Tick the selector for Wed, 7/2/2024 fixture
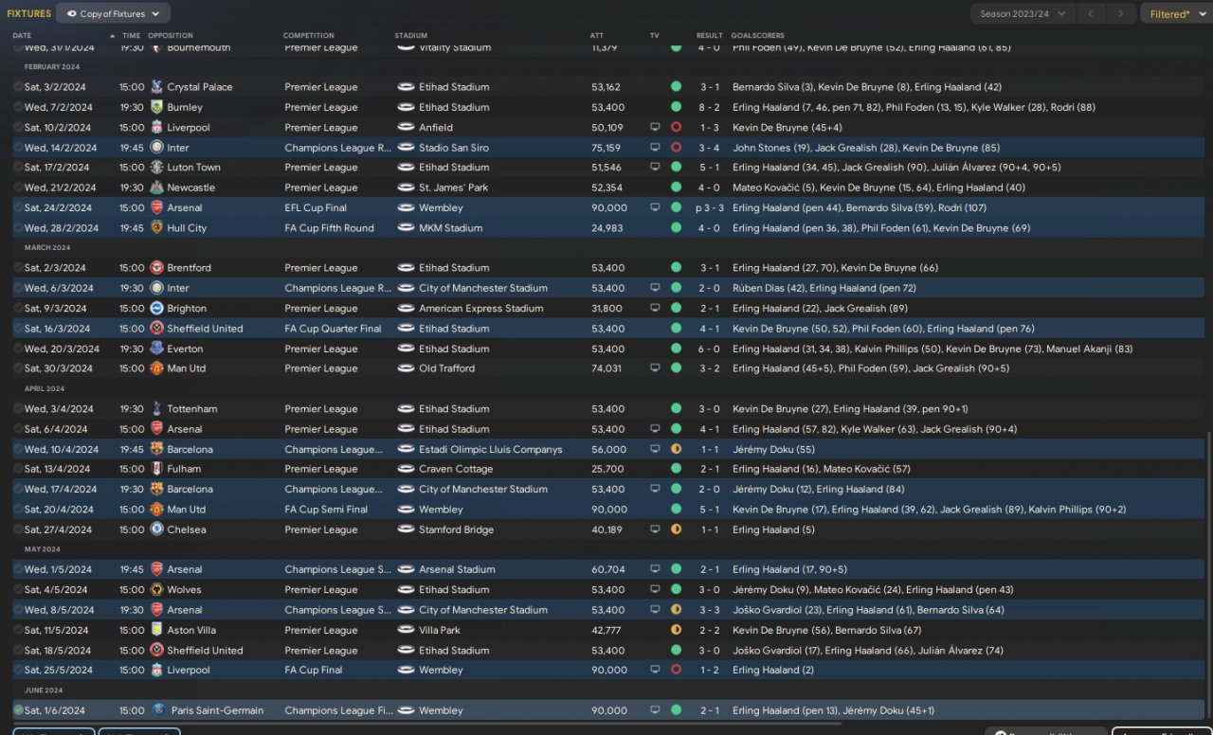1213x735 pixels. pos(18,107)
